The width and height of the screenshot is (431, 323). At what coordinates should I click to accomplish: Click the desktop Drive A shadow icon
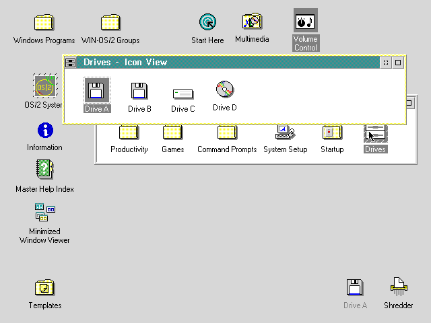point(355,287)
